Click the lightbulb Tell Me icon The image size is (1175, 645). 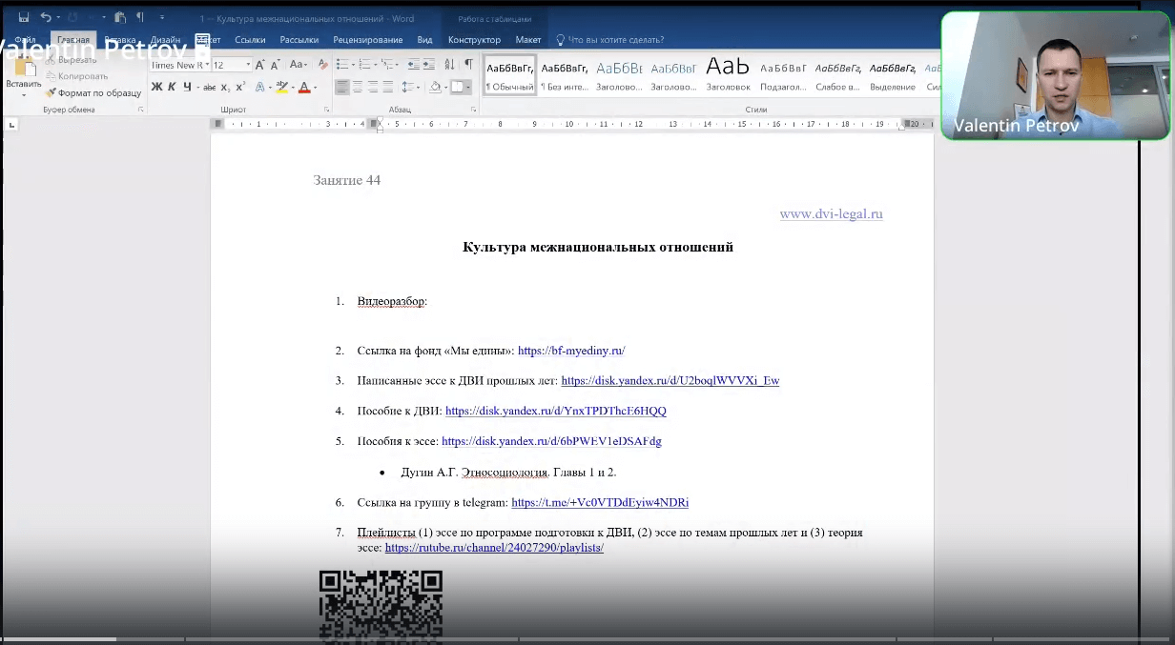[x=561, y=40]
